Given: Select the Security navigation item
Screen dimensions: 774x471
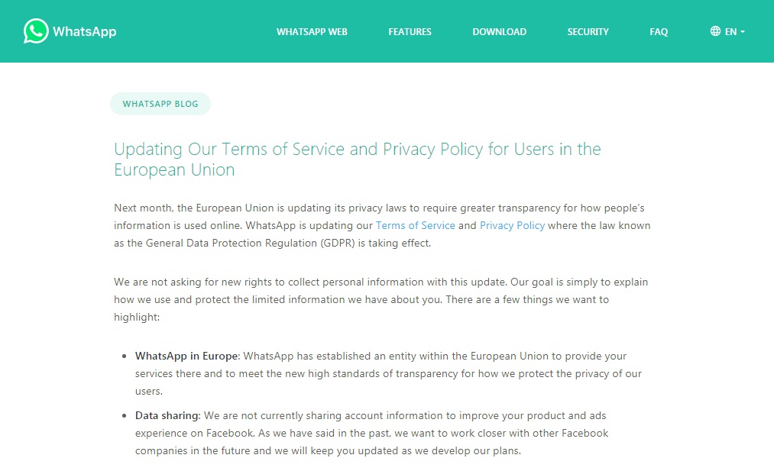Looking at the screenshot, I should click(588, 31).
